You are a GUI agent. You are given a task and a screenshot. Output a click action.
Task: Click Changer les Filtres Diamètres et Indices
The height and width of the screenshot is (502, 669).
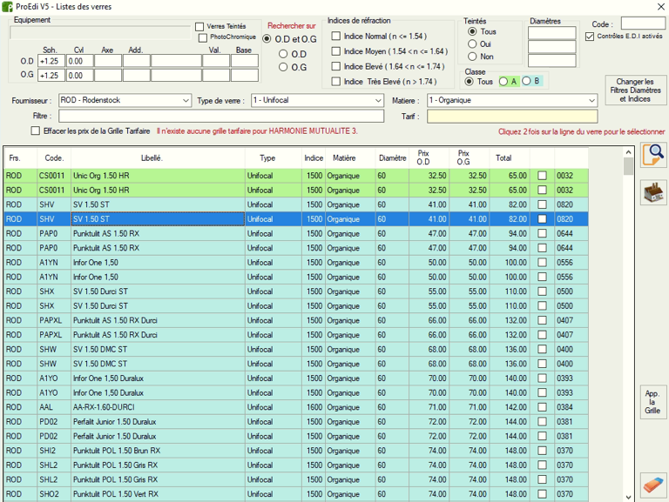click(x=635, y=90)
